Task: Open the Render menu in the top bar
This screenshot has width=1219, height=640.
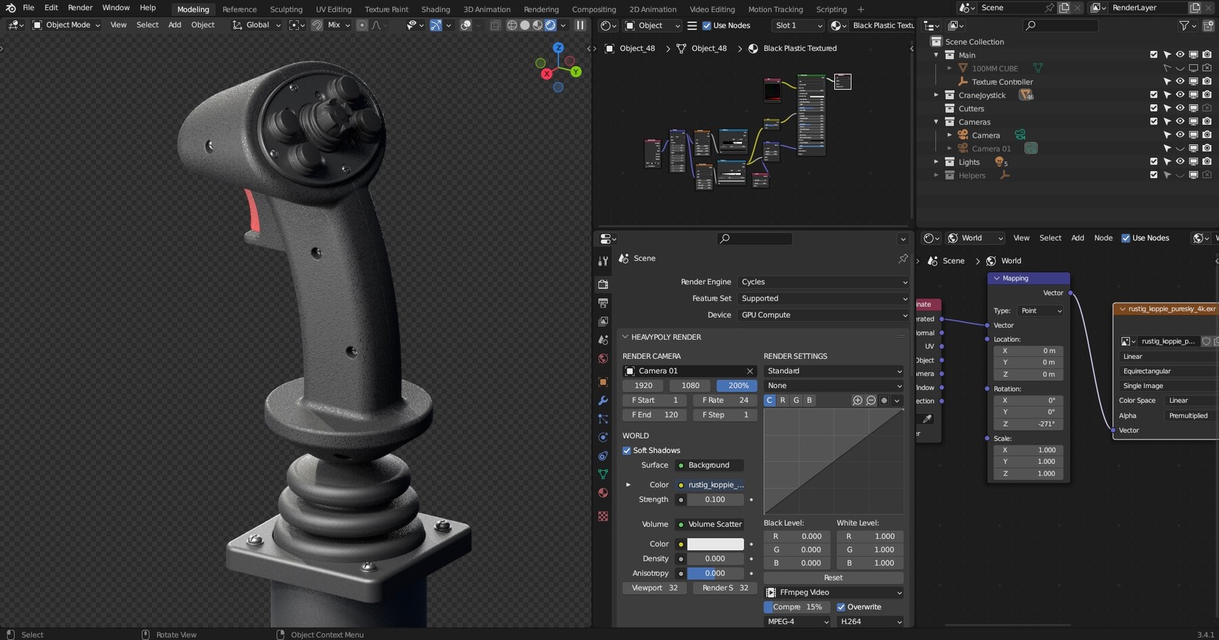Action: point(79,7)
